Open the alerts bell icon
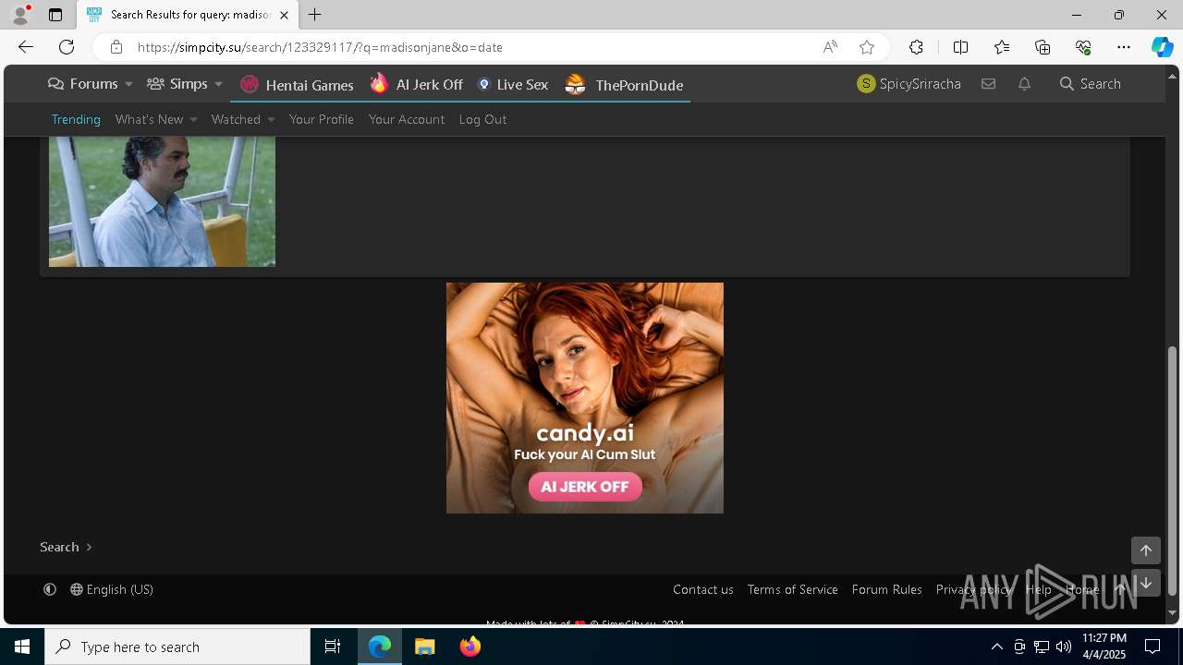 [1024, 84]
